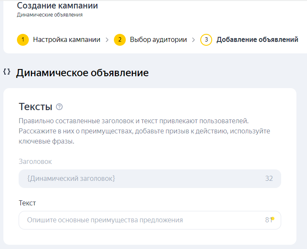Screen dimensions: 307x249
Task: Click the curly braces icon beside Динамическое объявление
Action: [7, 72]
